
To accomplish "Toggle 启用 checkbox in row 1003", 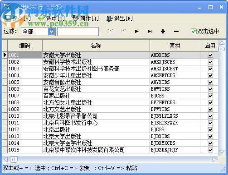I will (x=210, y=69).
